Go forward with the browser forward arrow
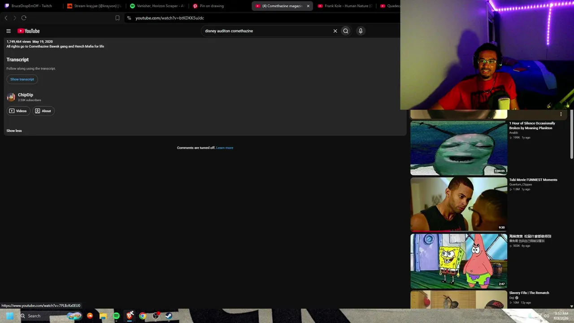This screenshot has width=574, height=323. (x=15, y=18)
